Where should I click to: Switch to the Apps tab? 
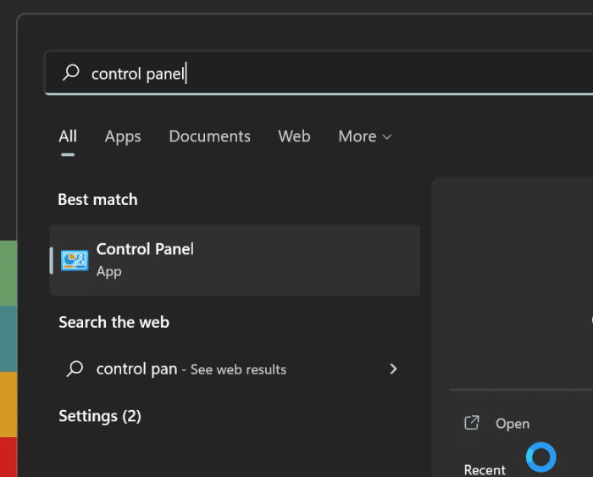(x=123, y=136)
